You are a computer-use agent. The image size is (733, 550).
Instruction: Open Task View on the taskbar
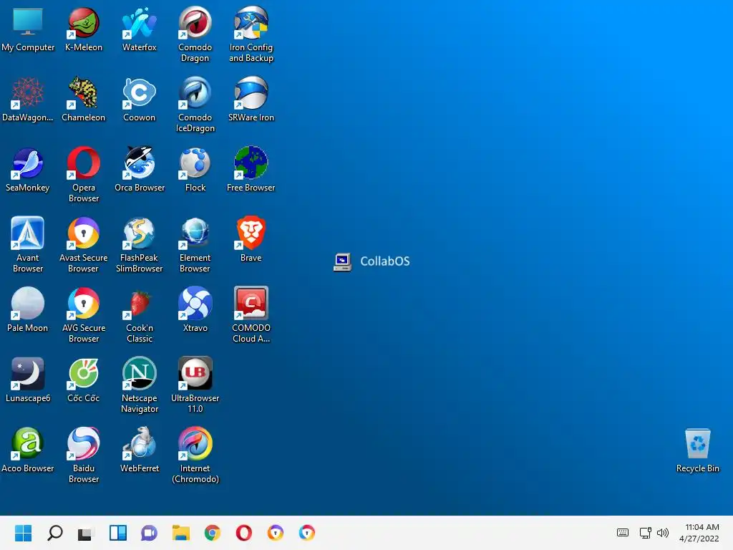[86, 533]
